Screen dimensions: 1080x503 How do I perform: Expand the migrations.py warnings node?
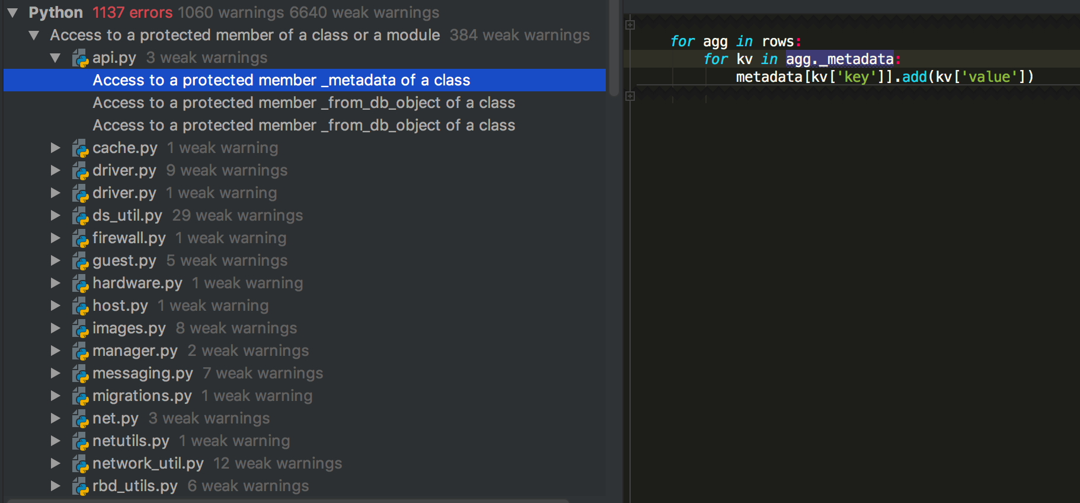tap(55, 396)
